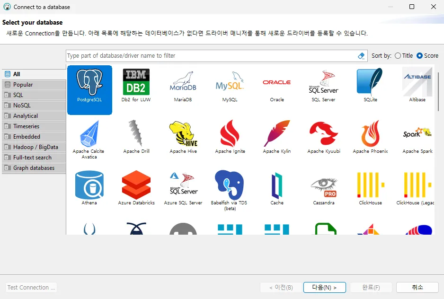Choose the Oracle database driver
444x299 pixels.
(x=276, y=85)
